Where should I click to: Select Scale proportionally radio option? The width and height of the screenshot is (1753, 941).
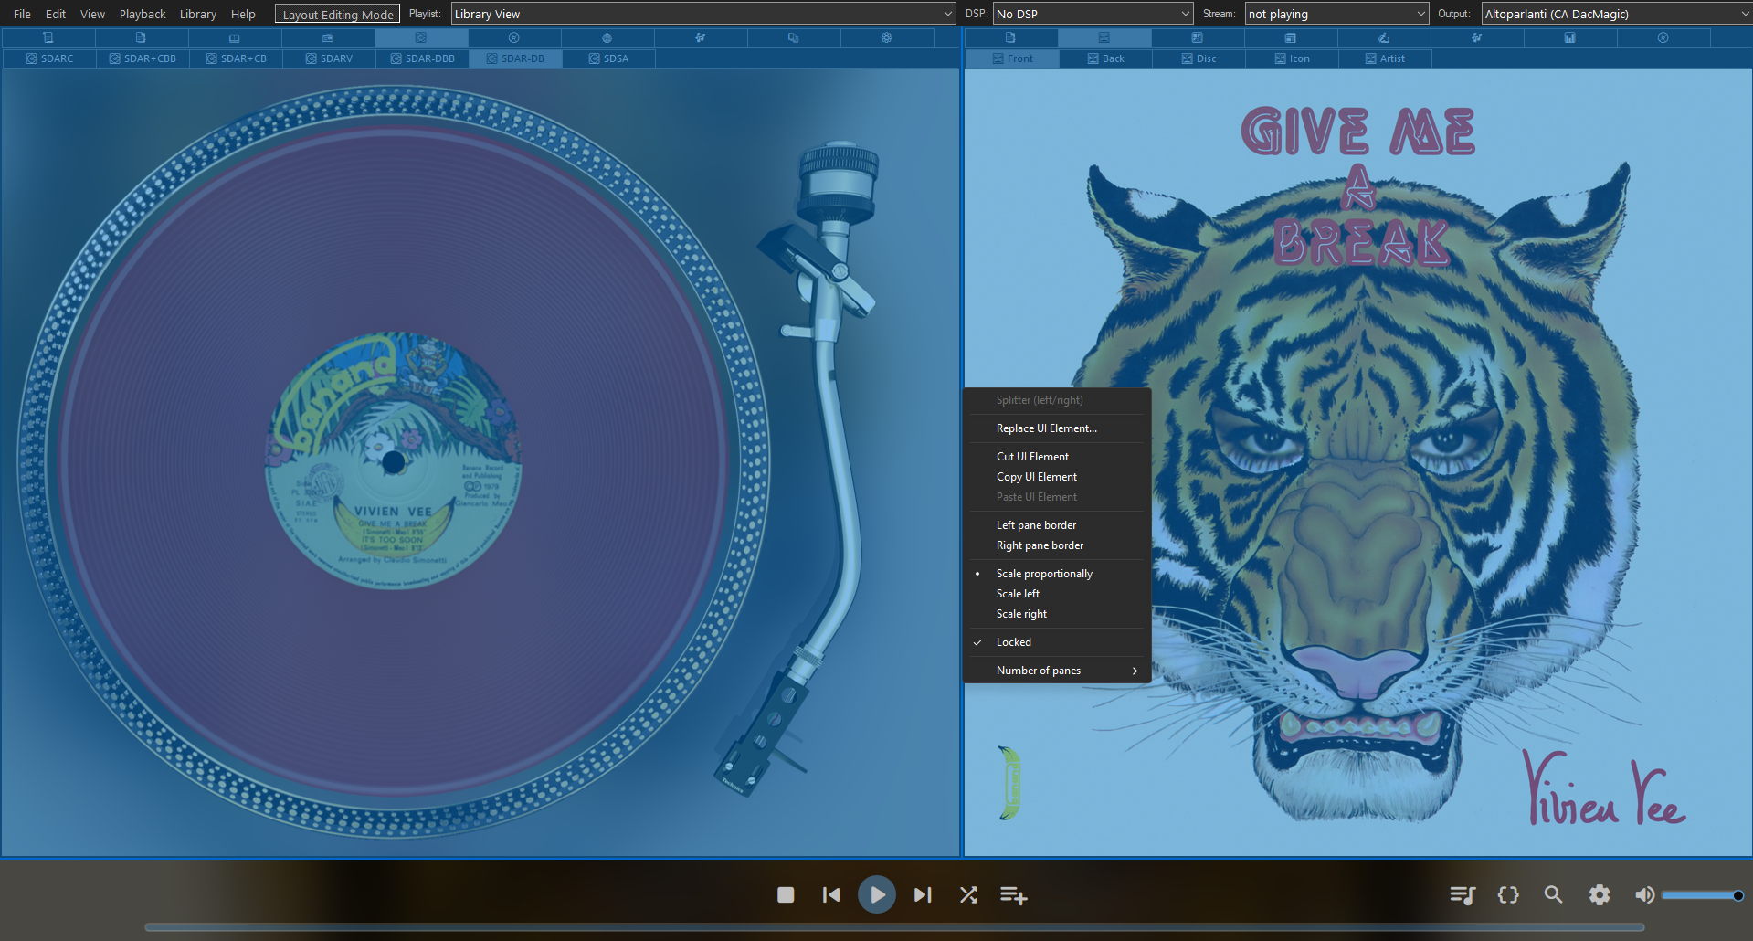click(x=1057, y=574)
